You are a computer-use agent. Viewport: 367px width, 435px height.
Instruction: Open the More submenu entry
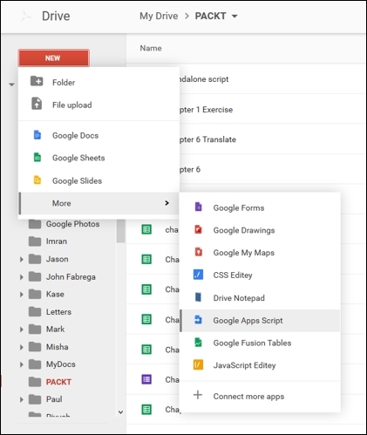pyautogui.click(x=99, y=203)
